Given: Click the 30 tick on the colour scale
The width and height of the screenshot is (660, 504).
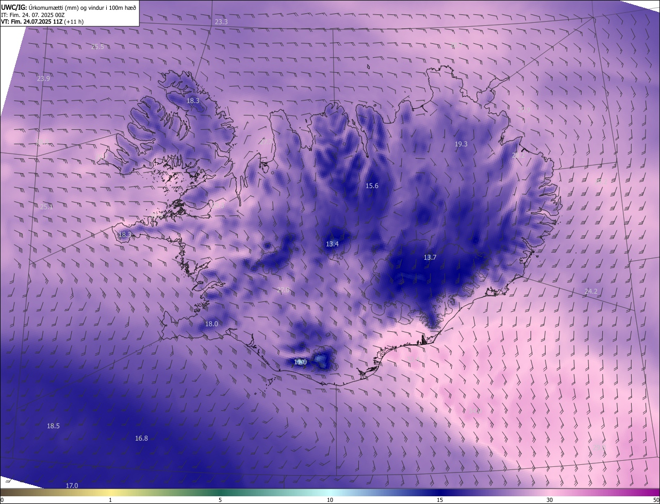Looking at the screenshot, I should coord(550,500).
